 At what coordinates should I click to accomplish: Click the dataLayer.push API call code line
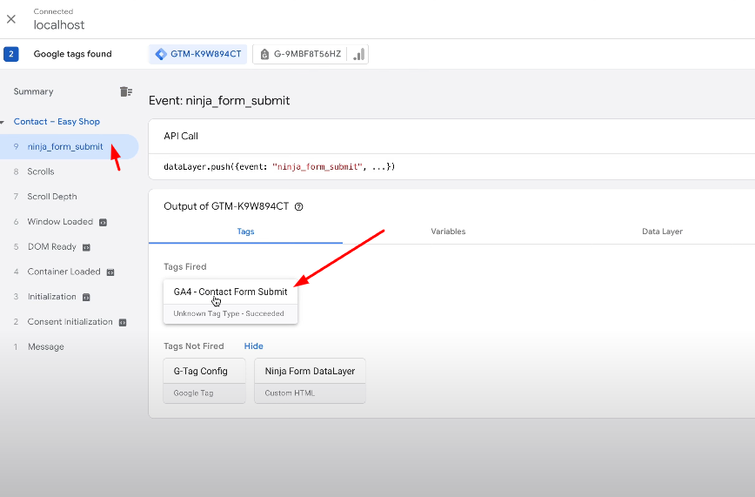(x=279, y=167)
